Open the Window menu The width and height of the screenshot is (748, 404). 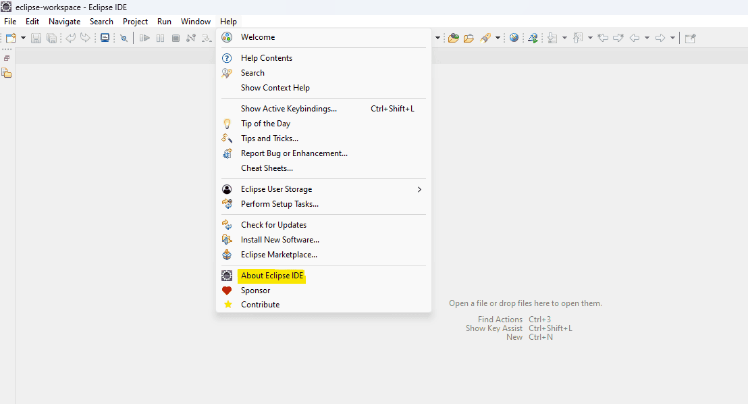pos(196,22)
